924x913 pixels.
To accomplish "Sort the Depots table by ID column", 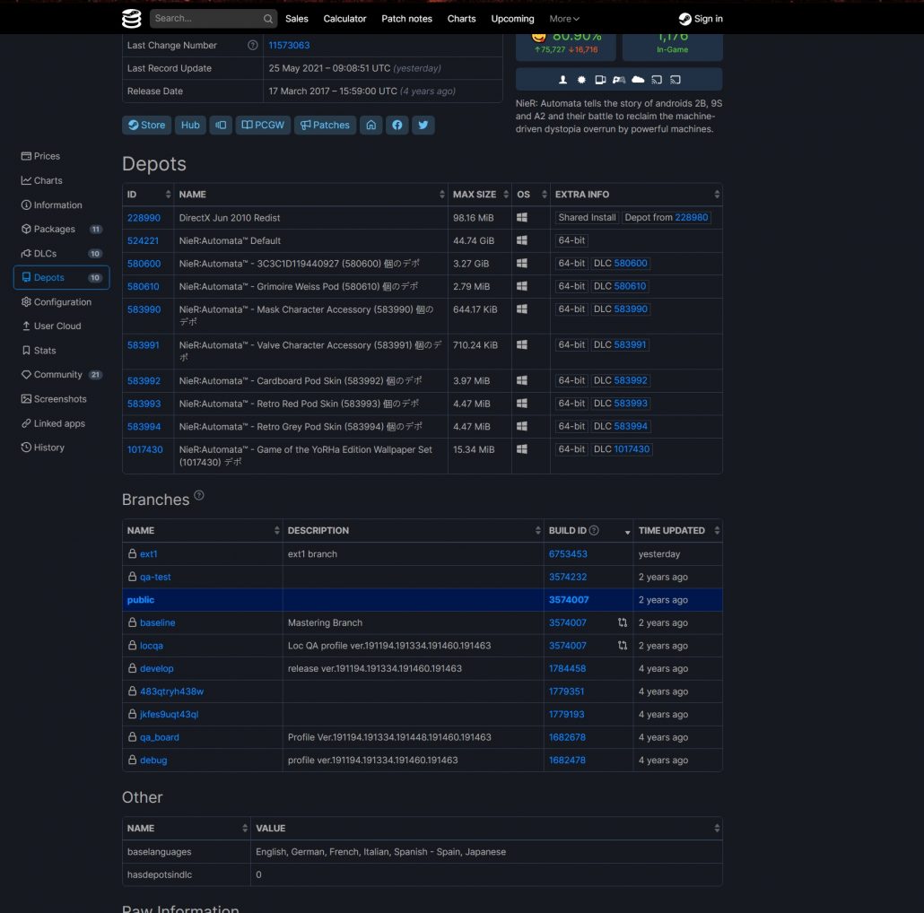I will coord(148,195).
